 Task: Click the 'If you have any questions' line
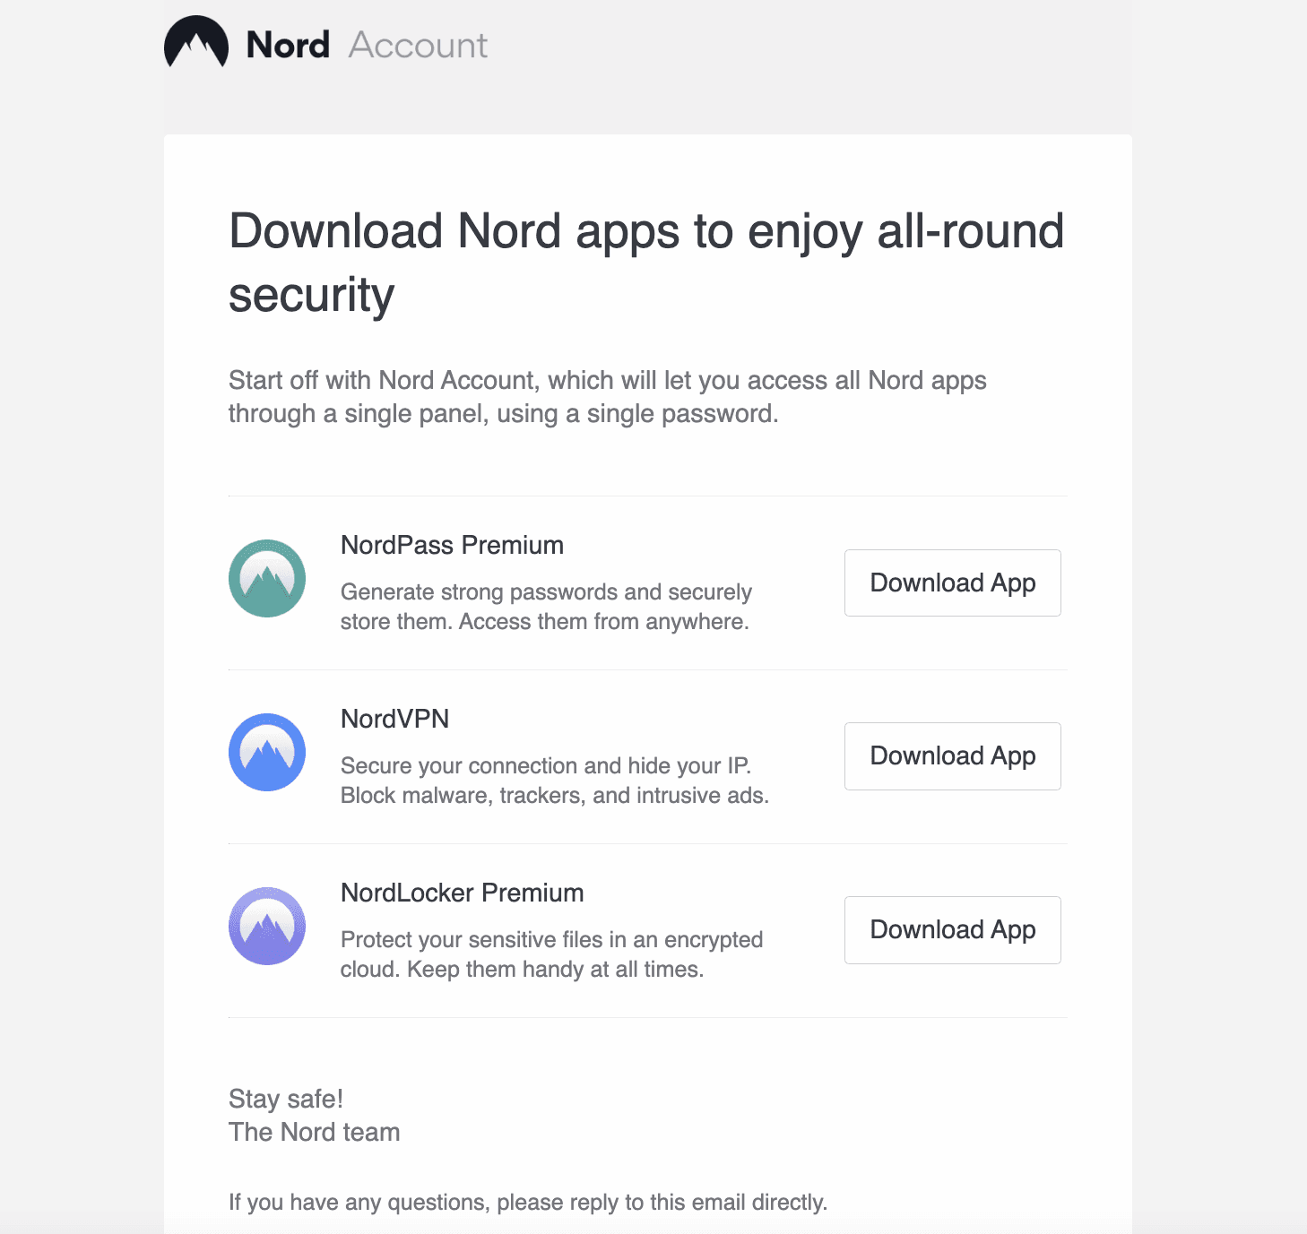pyautogui.click(x=528, y=1202)
